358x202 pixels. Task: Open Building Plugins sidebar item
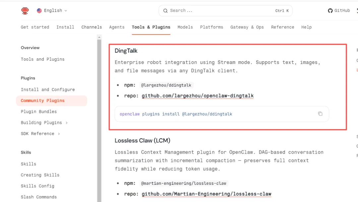pyautogui.click(x=41, y=123)
